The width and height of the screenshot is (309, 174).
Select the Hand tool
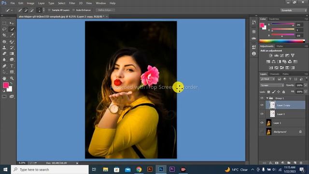[x=4, y=78]
